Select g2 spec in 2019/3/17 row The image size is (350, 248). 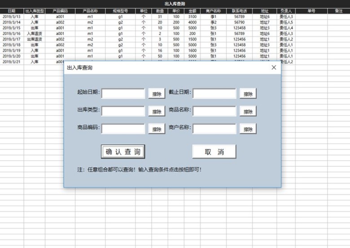point(120,39)
